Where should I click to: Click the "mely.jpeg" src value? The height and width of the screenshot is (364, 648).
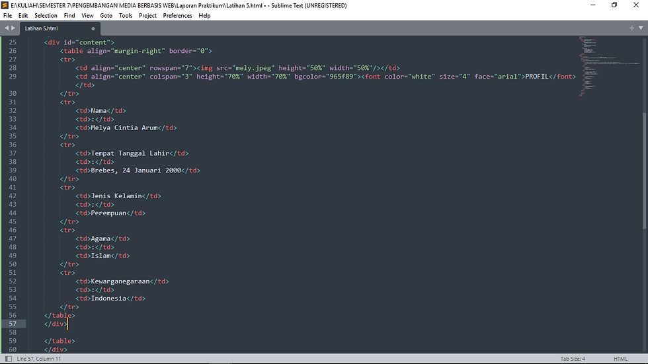tap(253, 68)
